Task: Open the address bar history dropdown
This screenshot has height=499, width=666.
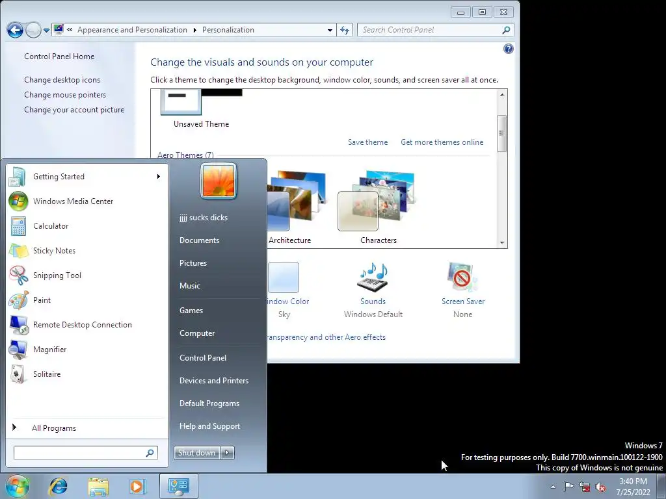Action: (x=330, y=30)
